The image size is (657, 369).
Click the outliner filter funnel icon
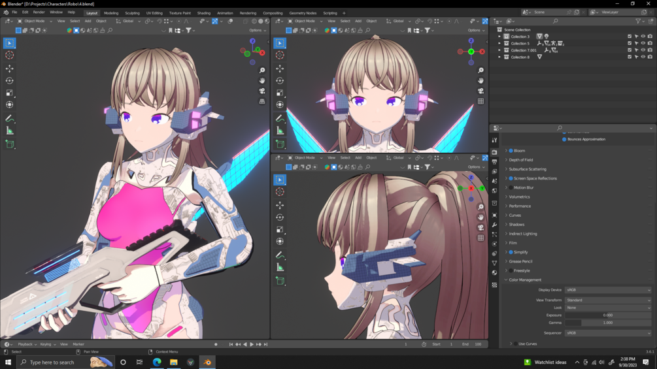(638, 21)
